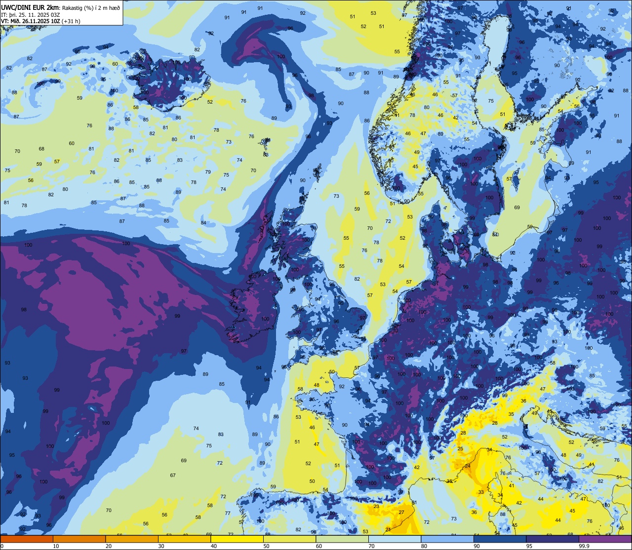This screenshot has width=632, height=550.
Task: Click the 'UWC/DINI EUR 2km' title text
Action: [30, 7]
